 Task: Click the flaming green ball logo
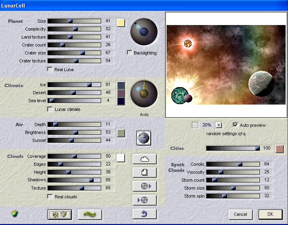15,214
